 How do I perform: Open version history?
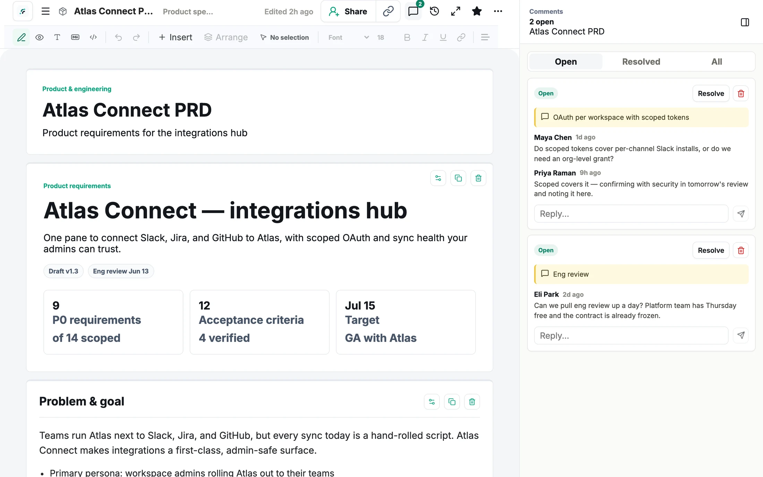click(x=435, y=11)
